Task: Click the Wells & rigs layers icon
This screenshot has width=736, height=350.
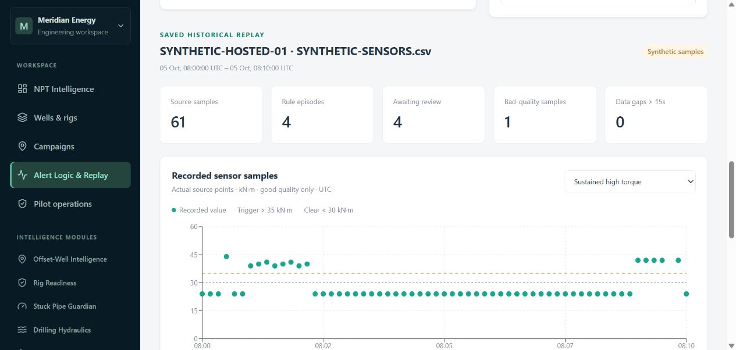Action: (23, 117)
